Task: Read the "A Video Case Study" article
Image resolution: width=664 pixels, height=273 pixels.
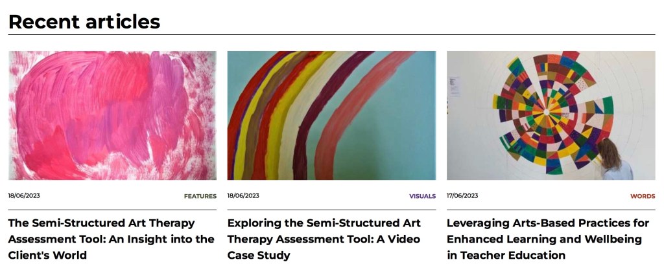Action: (324, 239)
